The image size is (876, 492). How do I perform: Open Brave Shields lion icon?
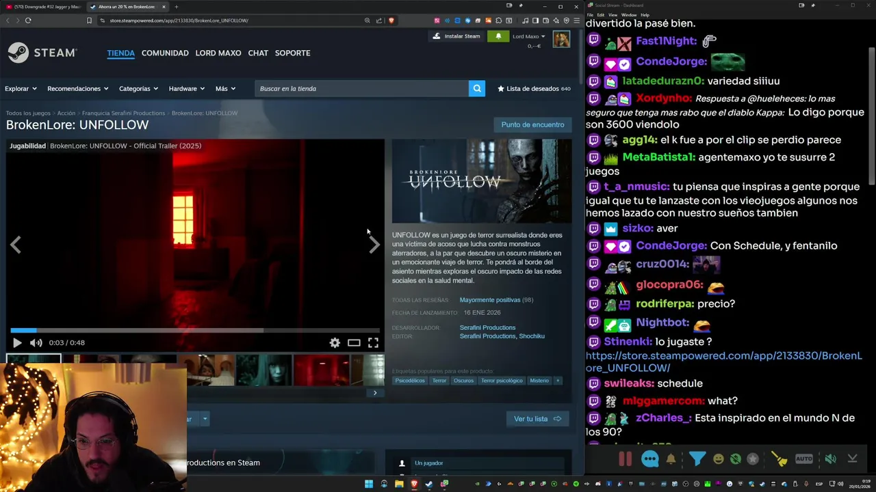(x=391, y=20)
